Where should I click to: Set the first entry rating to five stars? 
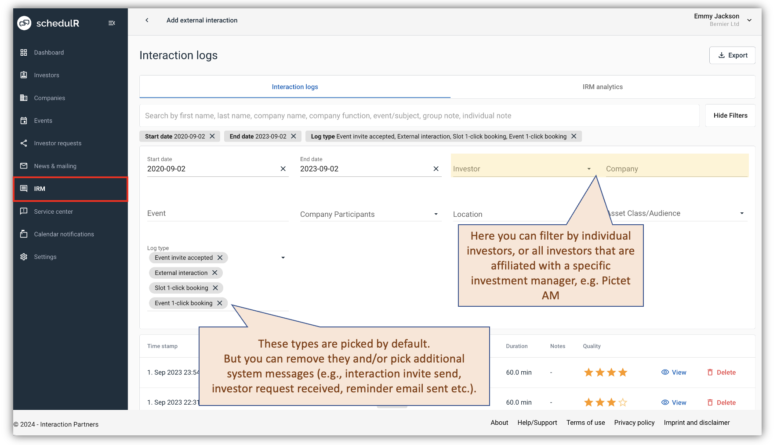[x=635, y=372]
